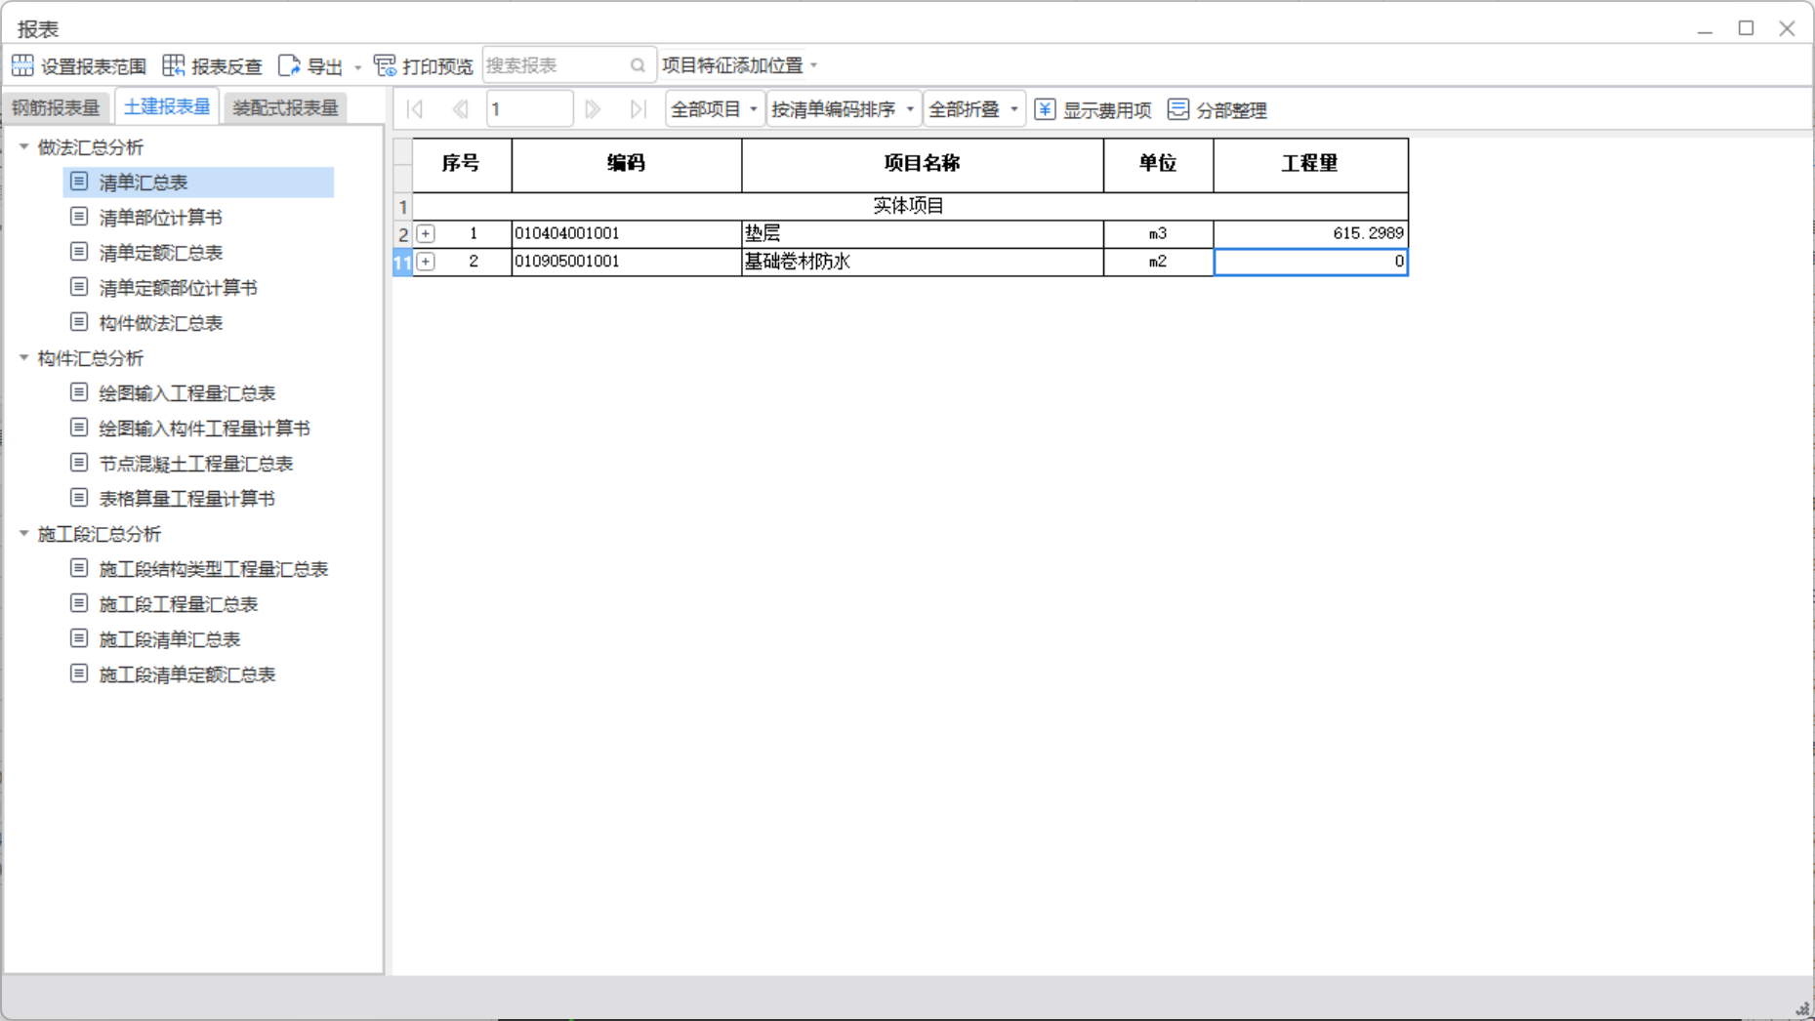
Task: Open the 全部折叠 dropdown
Action: pyautogui.click(x=973, y=109)
